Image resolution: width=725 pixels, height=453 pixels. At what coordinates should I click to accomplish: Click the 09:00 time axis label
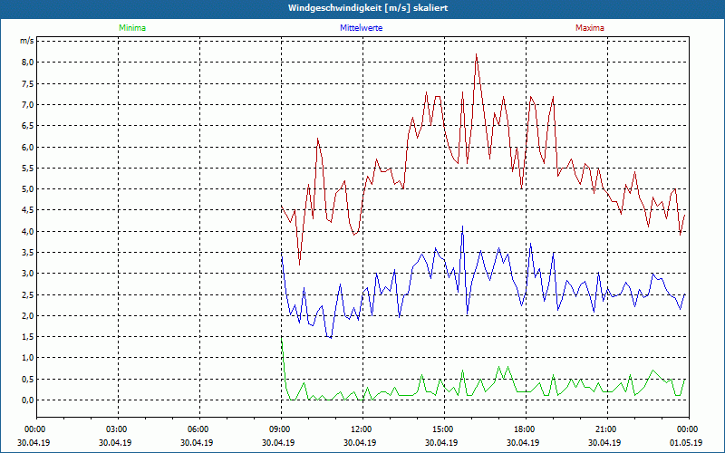[x=279, y=429]
